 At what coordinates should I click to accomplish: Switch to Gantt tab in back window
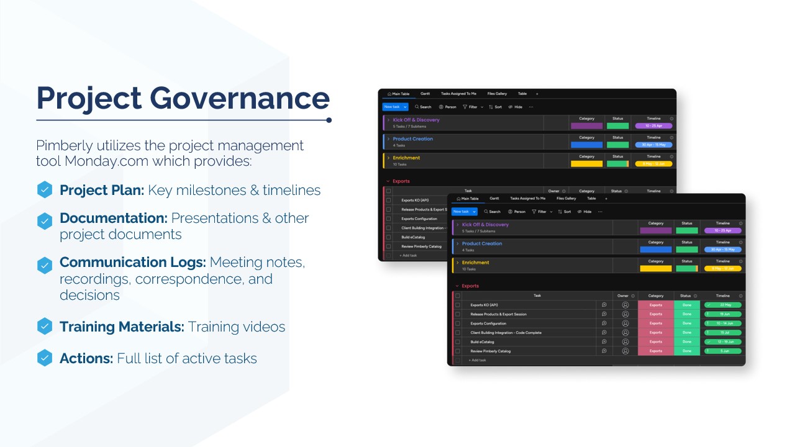[425, 94]
